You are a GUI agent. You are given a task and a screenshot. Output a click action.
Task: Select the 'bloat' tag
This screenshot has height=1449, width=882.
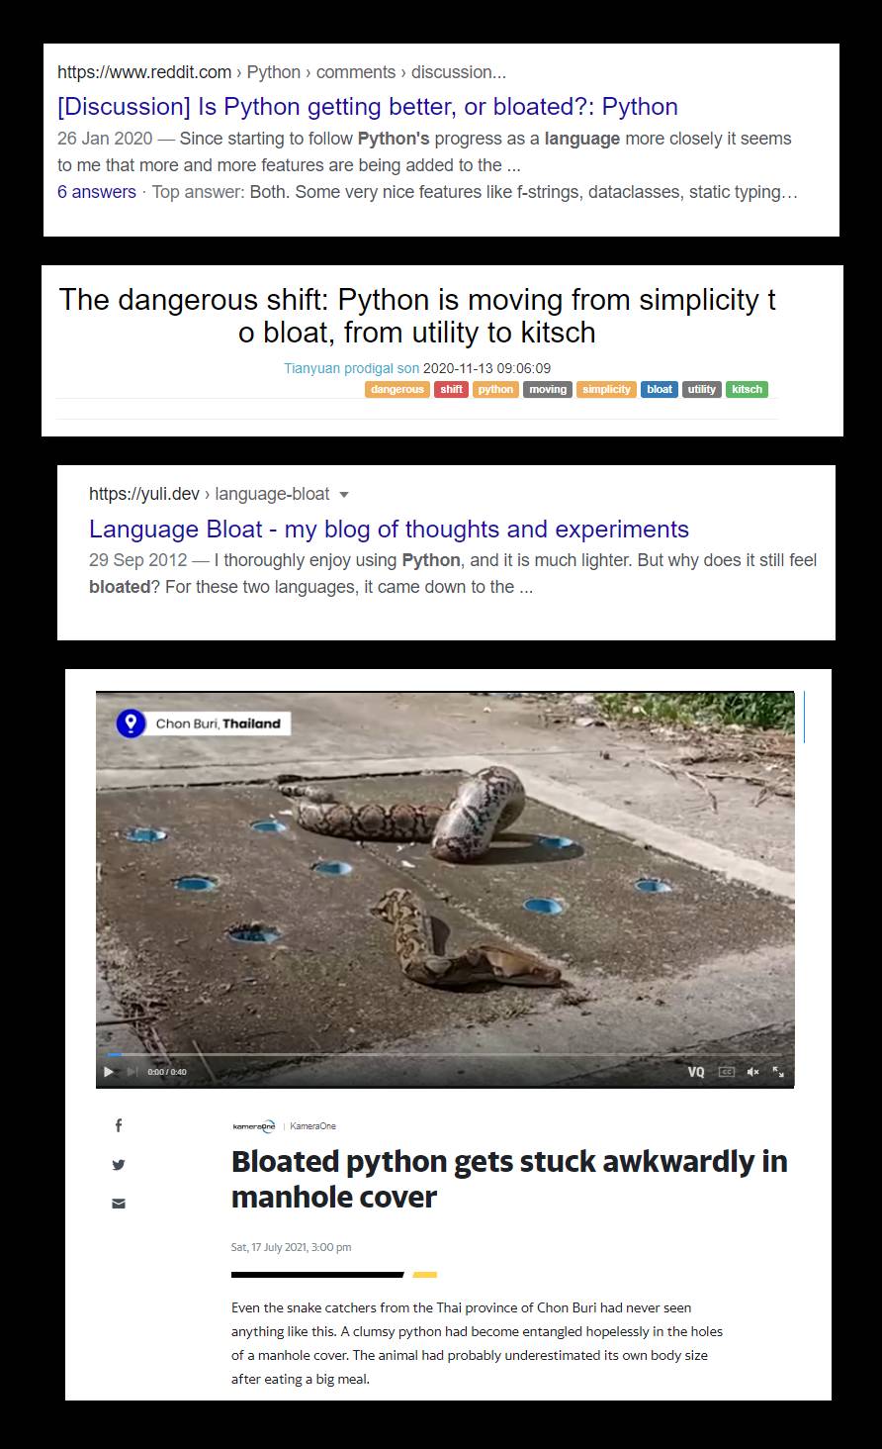660,389
